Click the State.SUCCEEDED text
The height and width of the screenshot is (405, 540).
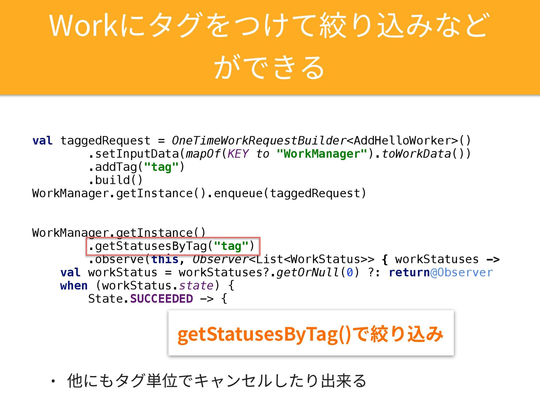coord(141,299)
